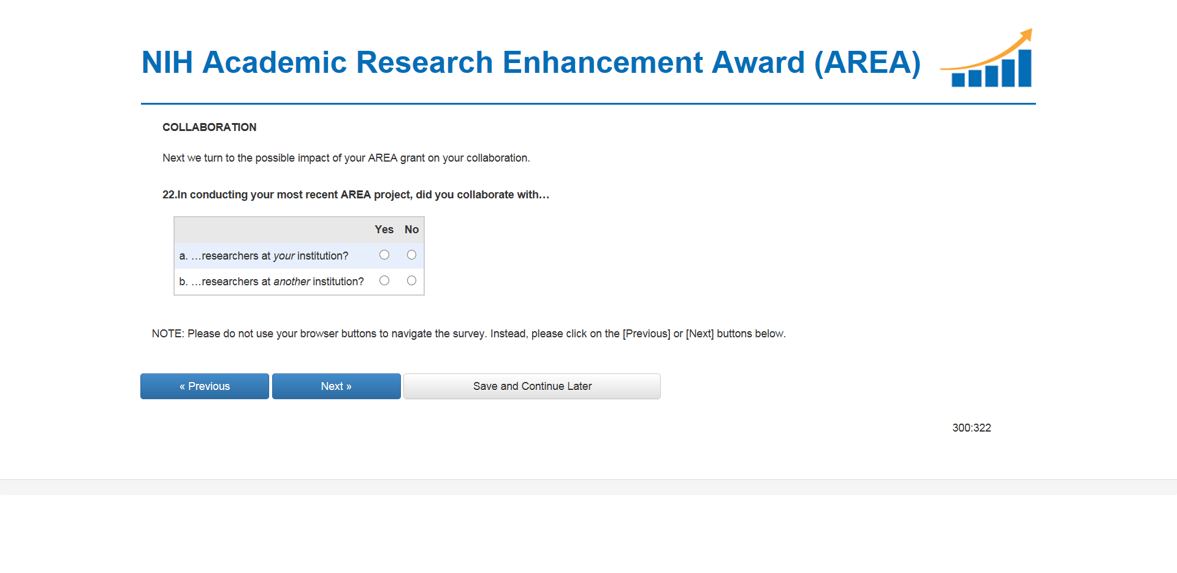Screen dimensions: 1177x573
Task: Click the NOTE about browser buttons
Action: coord(468,334)
